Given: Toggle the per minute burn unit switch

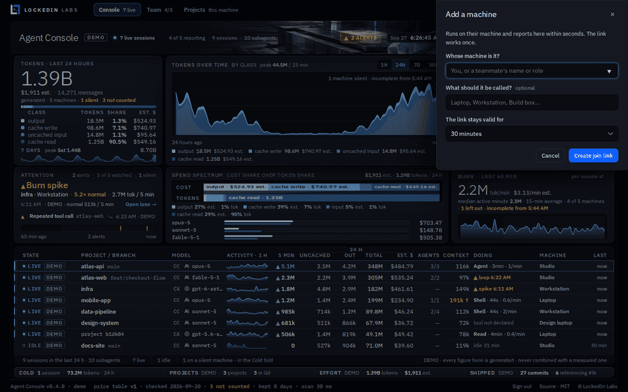Looking at the screenshot, I should point(587,177).
